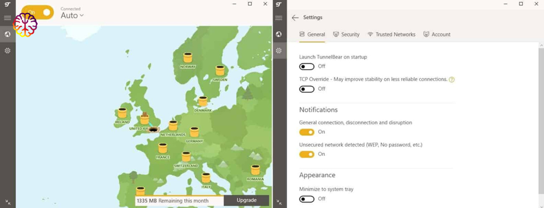Click TunnelBear logo in Settings window
This screenshot has height=208, width=544.
[x=279, y=4]
